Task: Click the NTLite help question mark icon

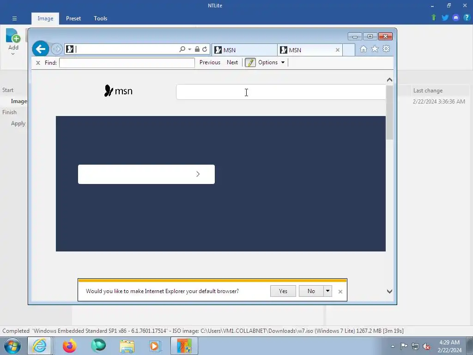Action: pos(467,18)
